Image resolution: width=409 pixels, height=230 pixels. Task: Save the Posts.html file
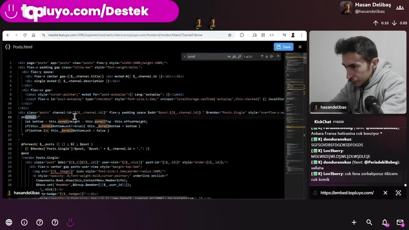click(x=283, y=47)
